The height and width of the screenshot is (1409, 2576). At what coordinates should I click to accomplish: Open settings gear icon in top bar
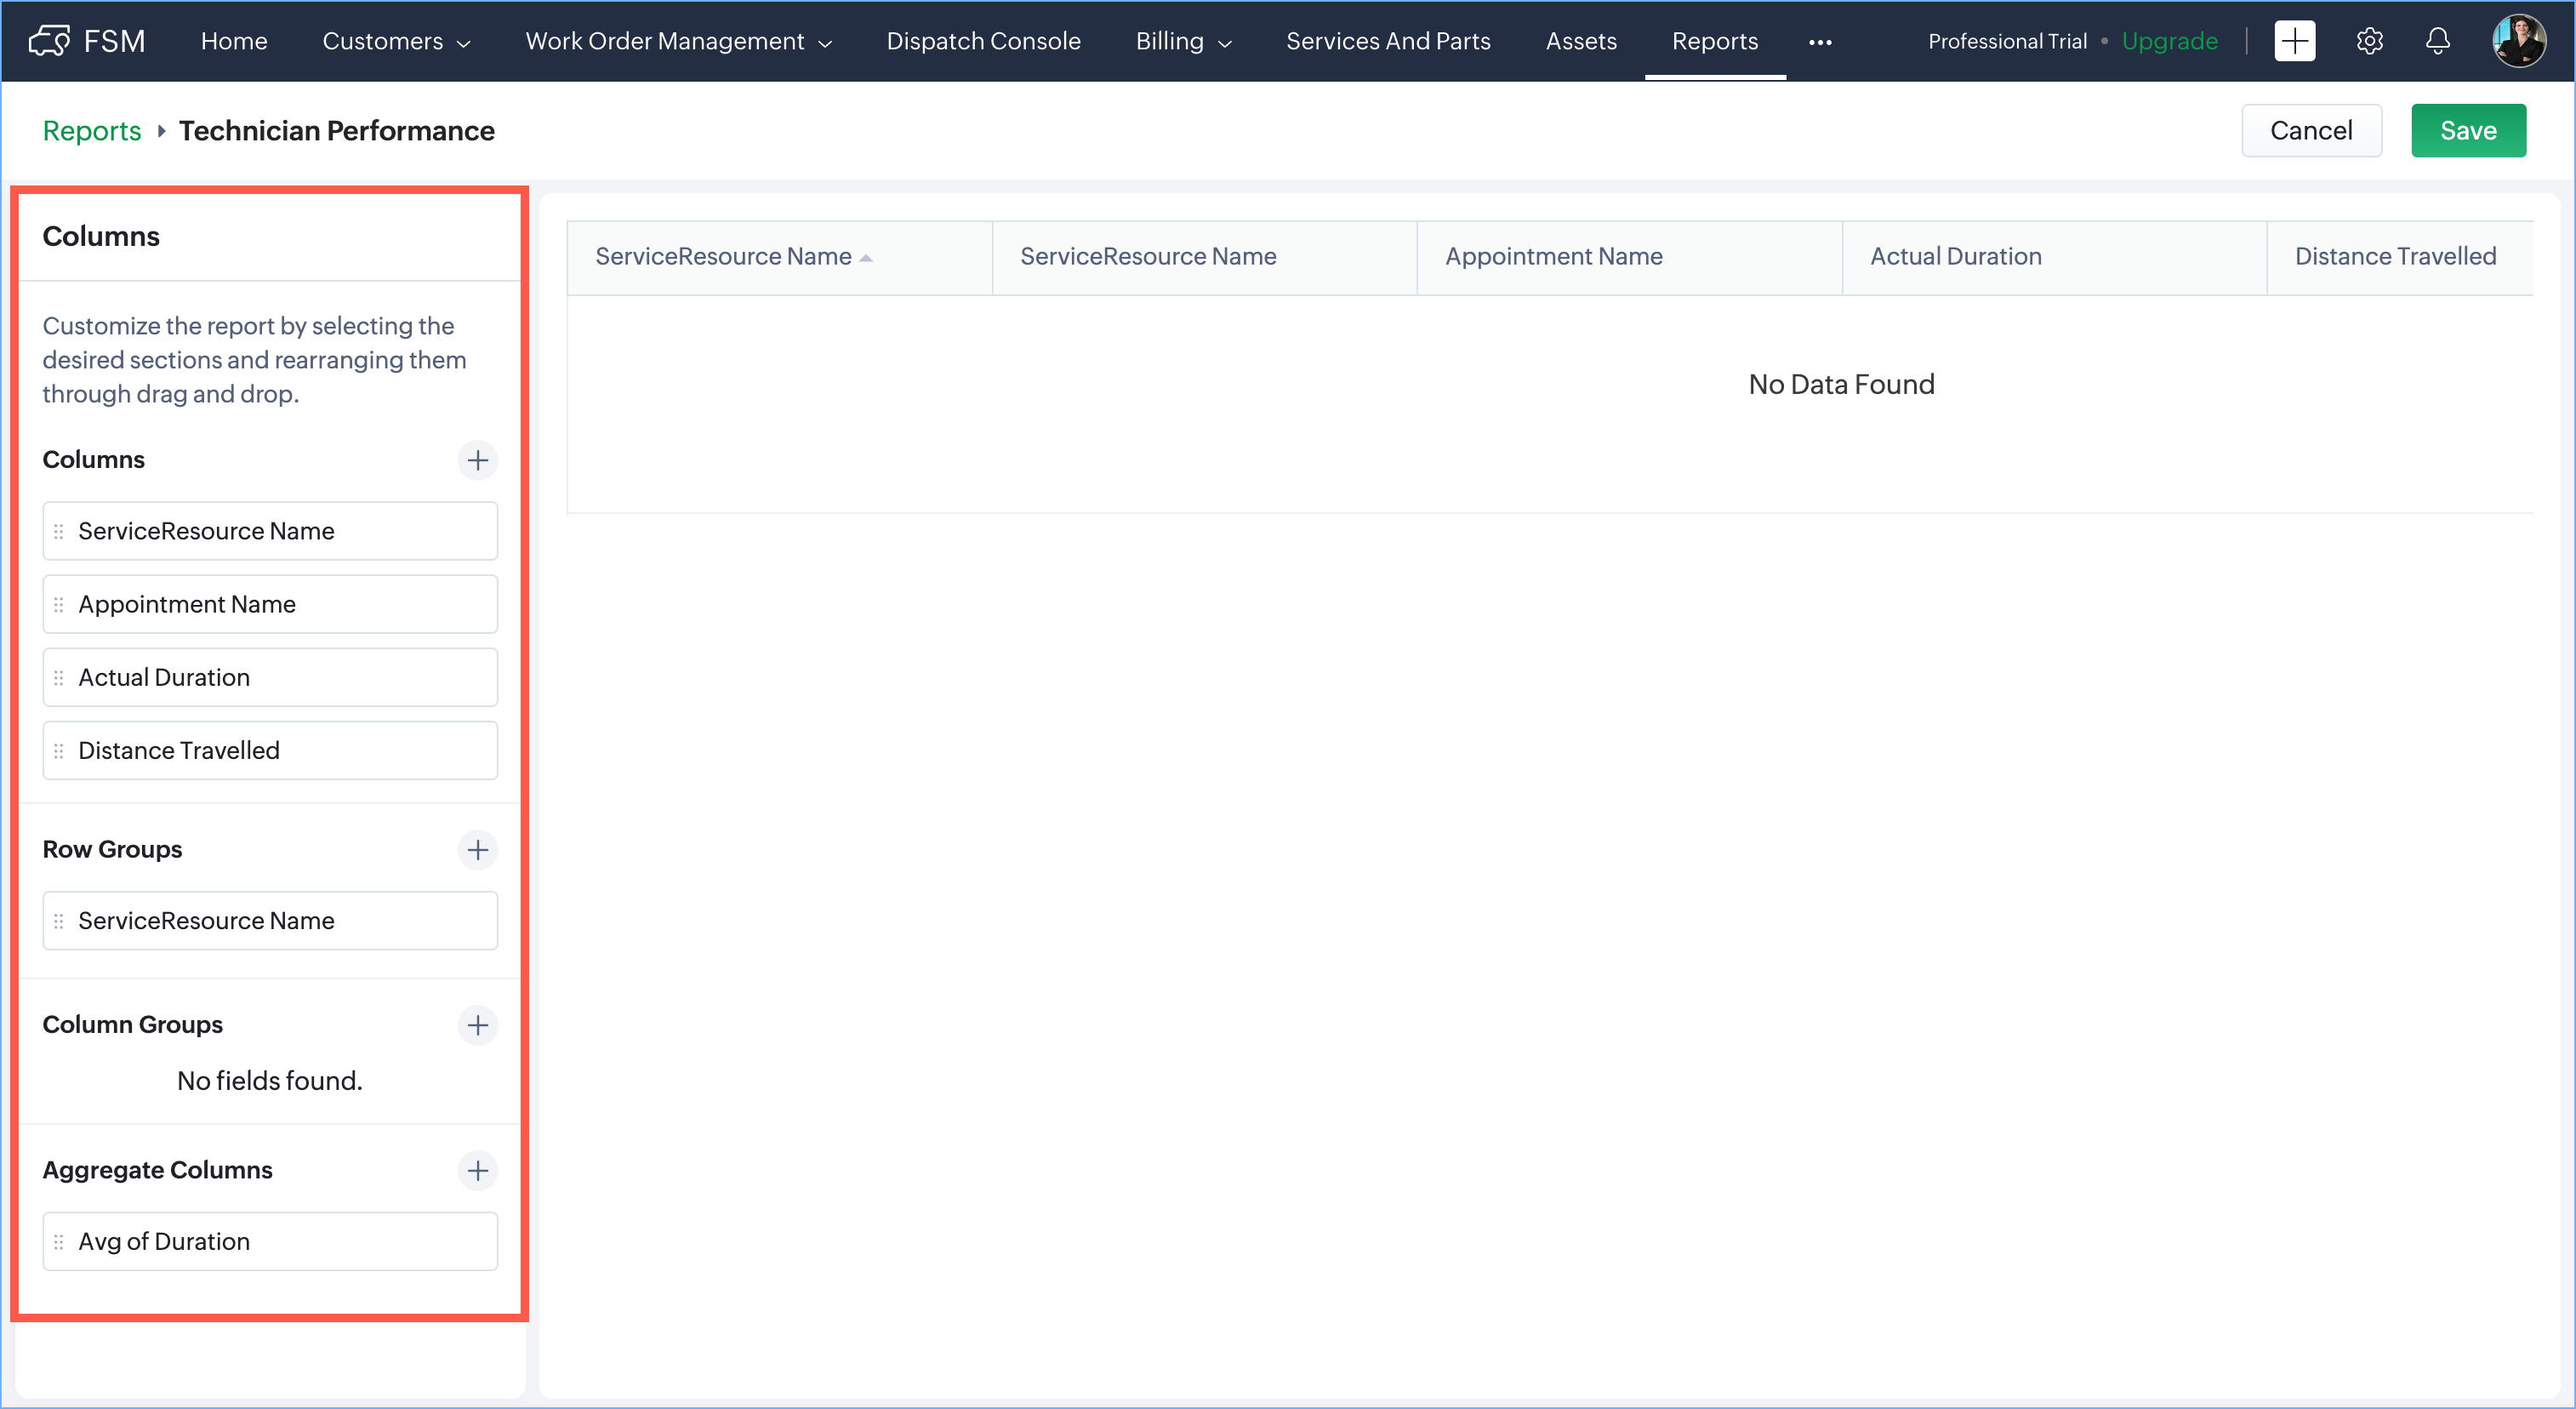[x=2369, y=41]
